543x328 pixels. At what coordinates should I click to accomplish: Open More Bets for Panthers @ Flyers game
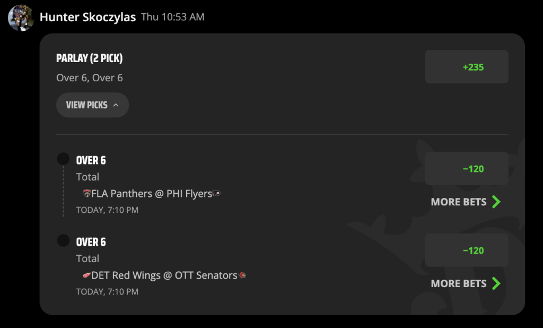(x=466, y=202)
